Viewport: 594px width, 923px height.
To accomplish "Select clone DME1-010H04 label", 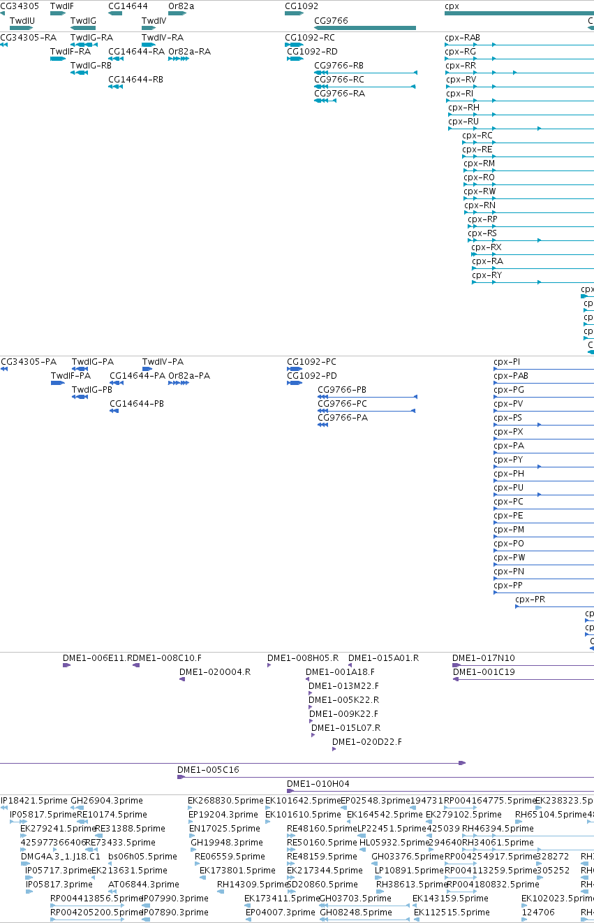I will tap(318, 784).
